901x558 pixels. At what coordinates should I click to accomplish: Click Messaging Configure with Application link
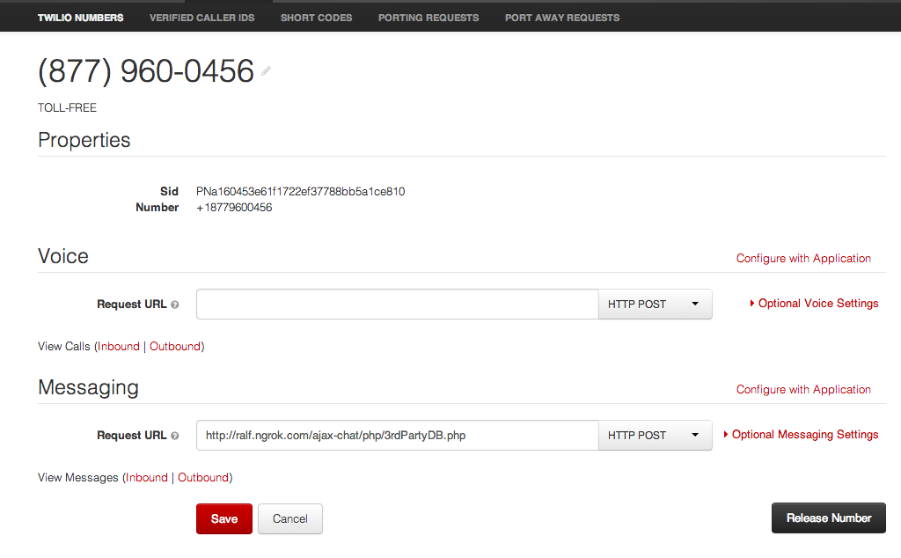point(803,390)
